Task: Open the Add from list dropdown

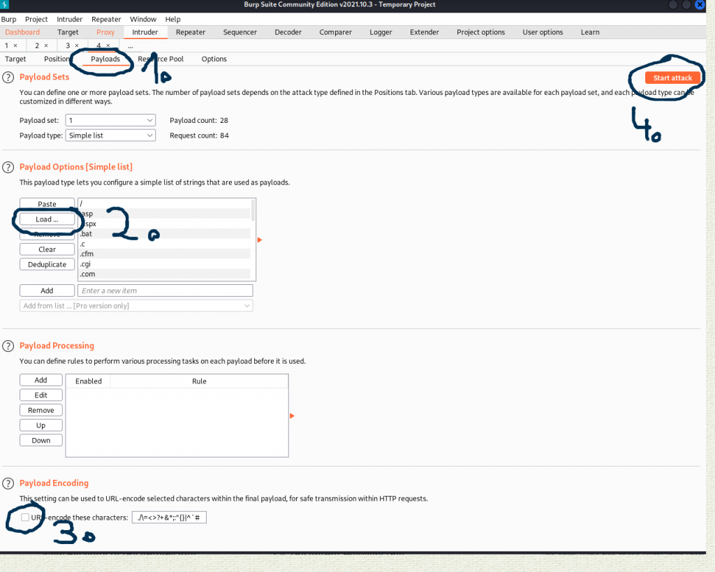Action: click(x=136, y=306)
